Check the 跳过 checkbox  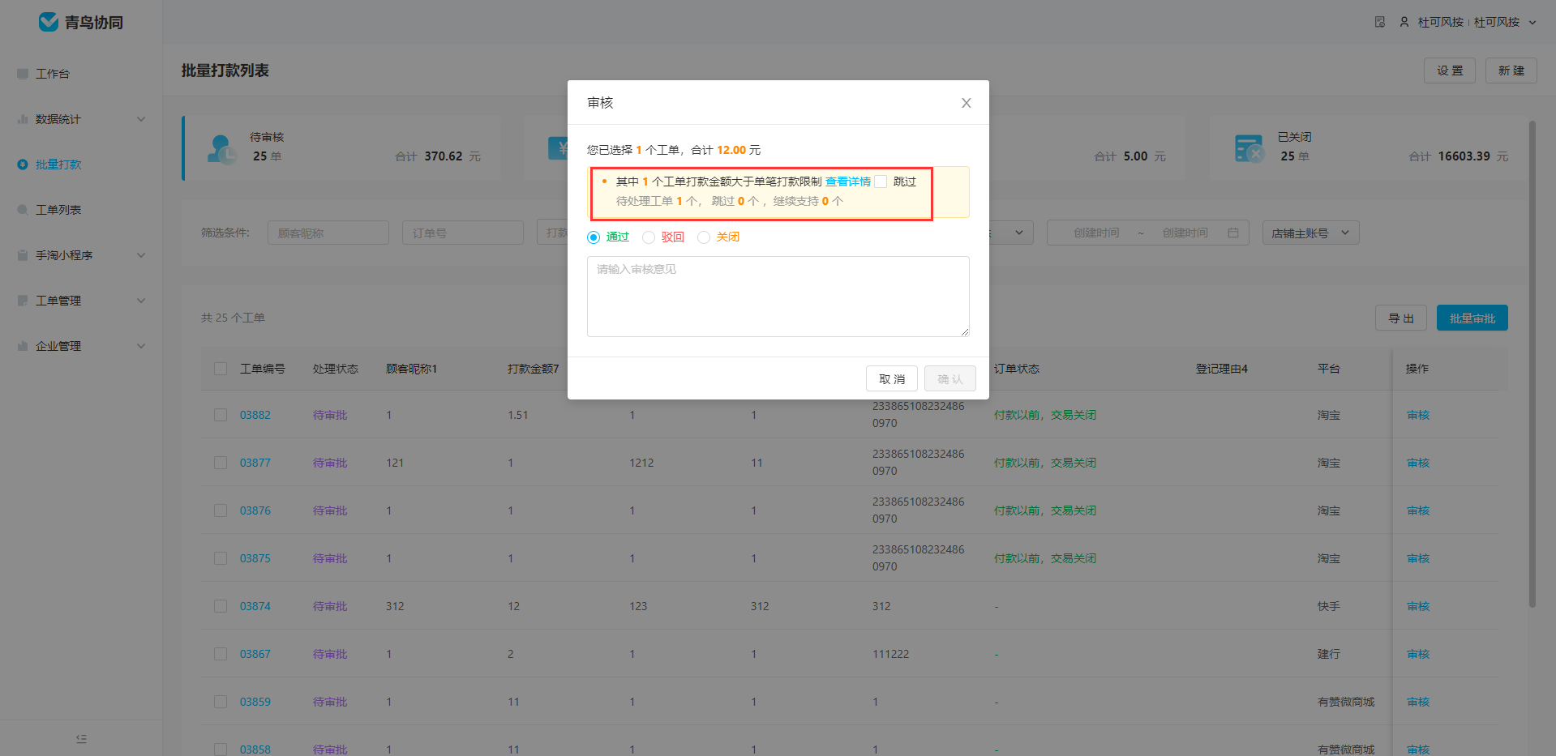tap(881, 182)
